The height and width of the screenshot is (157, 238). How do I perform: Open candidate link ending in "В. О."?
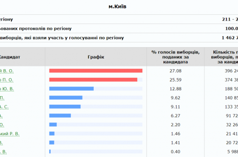(7, 71)
